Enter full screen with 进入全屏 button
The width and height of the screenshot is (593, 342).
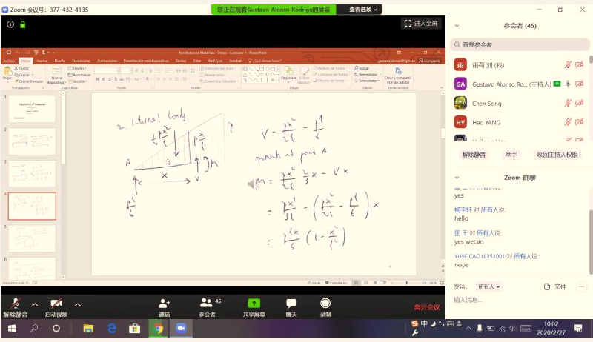pyautogui.click(x=421, y=24)
